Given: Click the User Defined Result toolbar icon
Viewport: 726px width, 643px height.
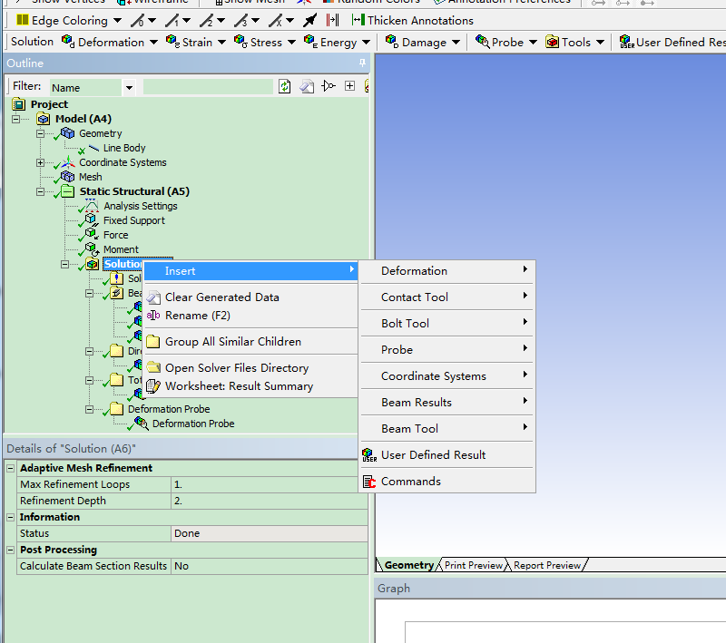Looking at the screenshot, I should click(626, 42).
